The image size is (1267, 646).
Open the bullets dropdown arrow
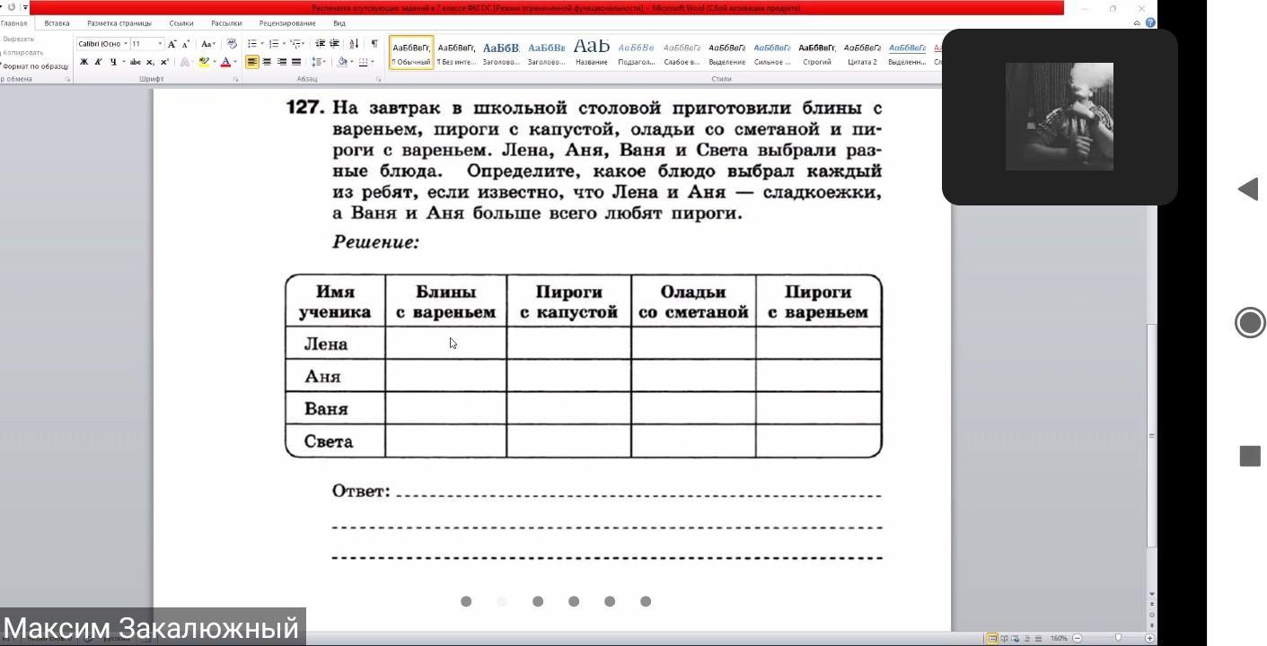click(x=262, y=44)
